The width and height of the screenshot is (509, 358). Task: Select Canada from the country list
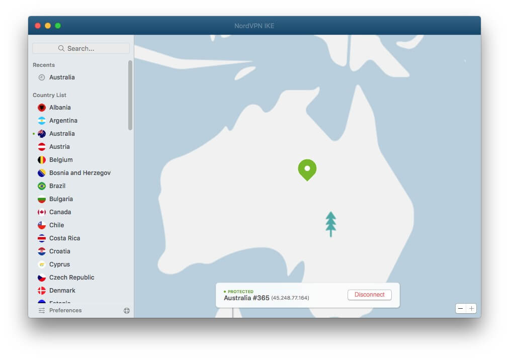(60, 212)
